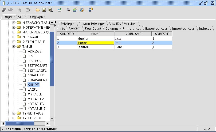
Task: Expand the INOPERATIVE VIEW node
Action: click(x=14, y=27)
